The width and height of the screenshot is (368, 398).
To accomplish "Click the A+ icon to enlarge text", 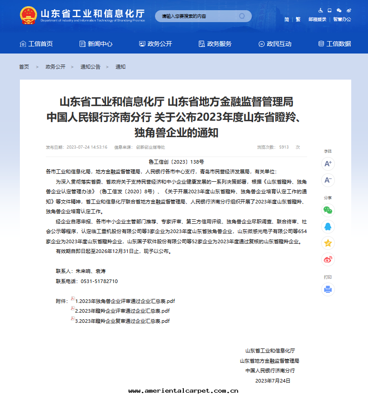I will 328,164.
